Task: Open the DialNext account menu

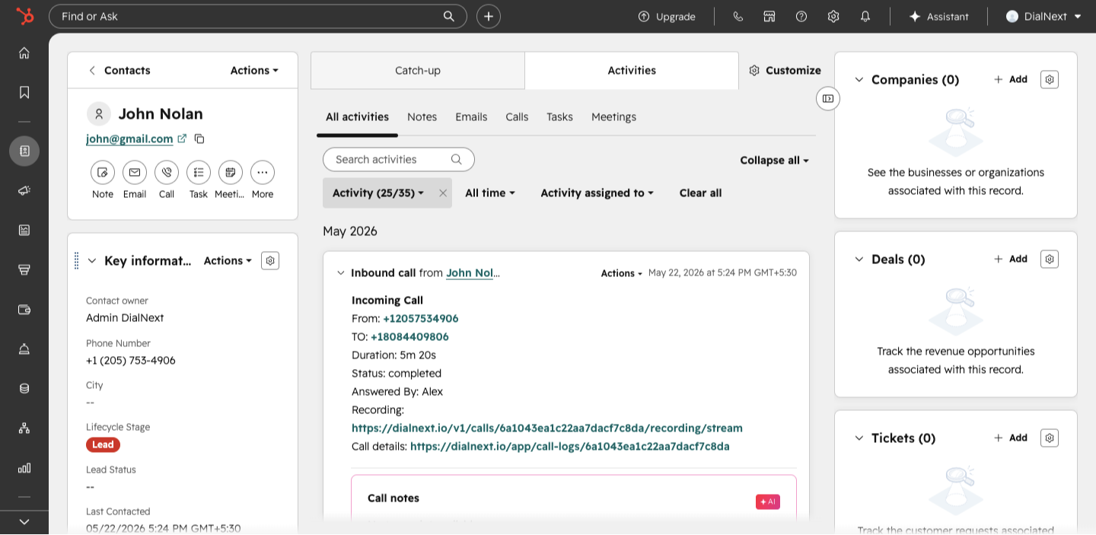Action: point(1043,16)
